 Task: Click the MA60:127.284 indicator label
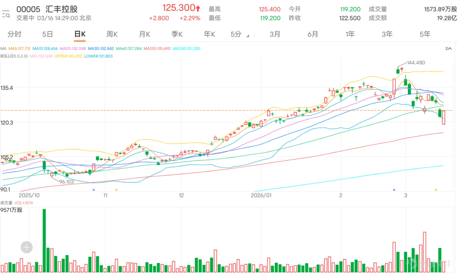(129, 49)
